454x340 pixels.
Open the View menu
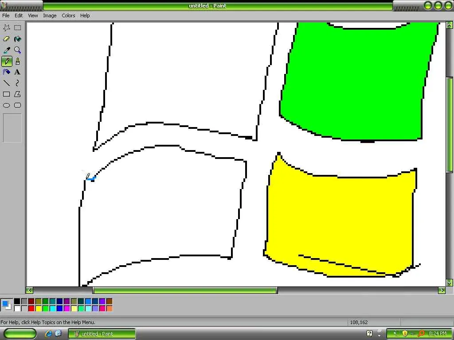[33, 15]
